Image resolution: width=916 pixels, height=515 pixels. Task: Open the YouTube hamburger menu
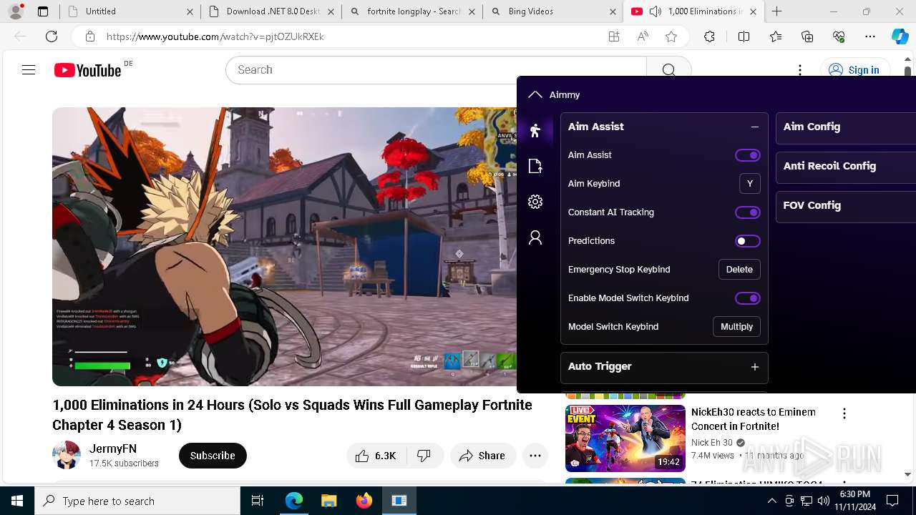click(29, 70)
